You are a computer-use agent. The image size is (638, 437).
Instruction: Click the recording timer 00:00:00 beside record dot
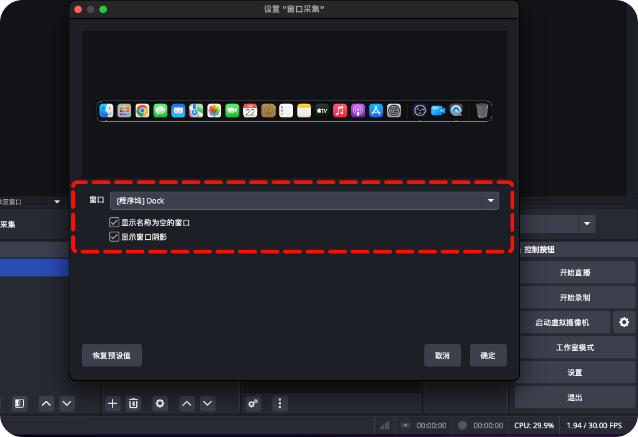tap(488, 425)
